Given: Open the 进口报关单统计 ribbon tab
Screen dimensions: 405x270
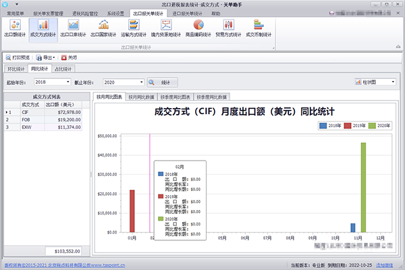Looking at the screenshot, I should pyautogui.click(x=187, y=13).
